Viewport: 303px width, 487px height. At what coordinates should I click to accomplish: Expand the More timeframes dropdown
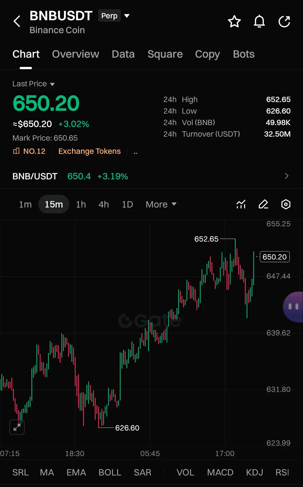point(161,204)
